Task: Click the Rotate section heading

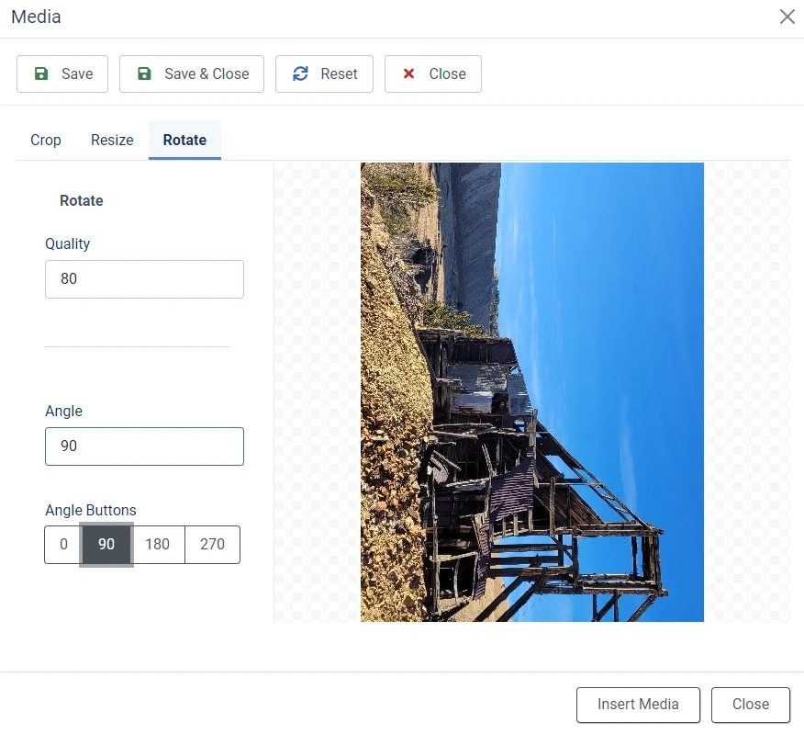Action: pos(82,200)
